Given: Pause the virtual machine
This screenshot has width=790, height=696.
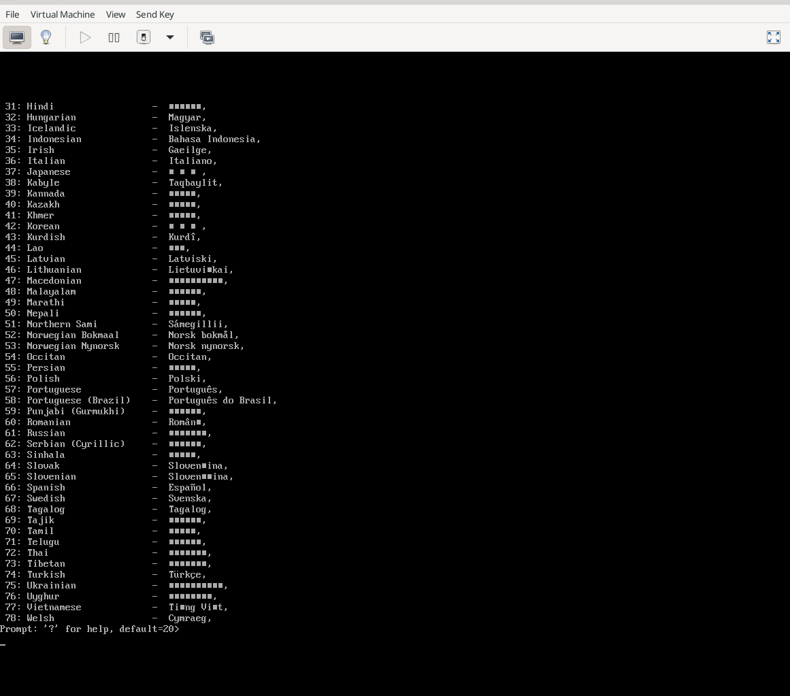Looking at the screenshot, I should [114, 37].
